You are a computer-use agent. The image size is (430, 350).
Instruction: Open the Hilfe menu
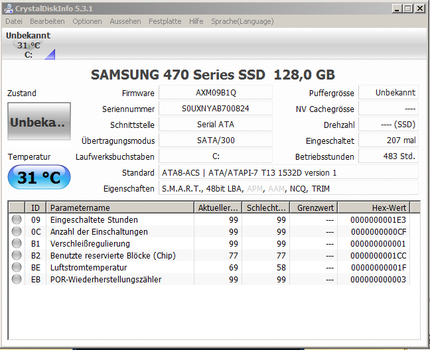(196, 21)
